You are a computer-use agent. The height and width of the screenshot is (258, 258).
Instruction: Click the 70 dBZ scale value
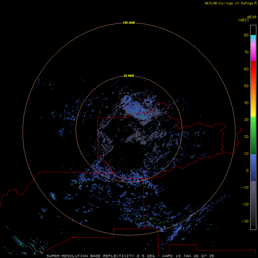[x=246, y=52]
